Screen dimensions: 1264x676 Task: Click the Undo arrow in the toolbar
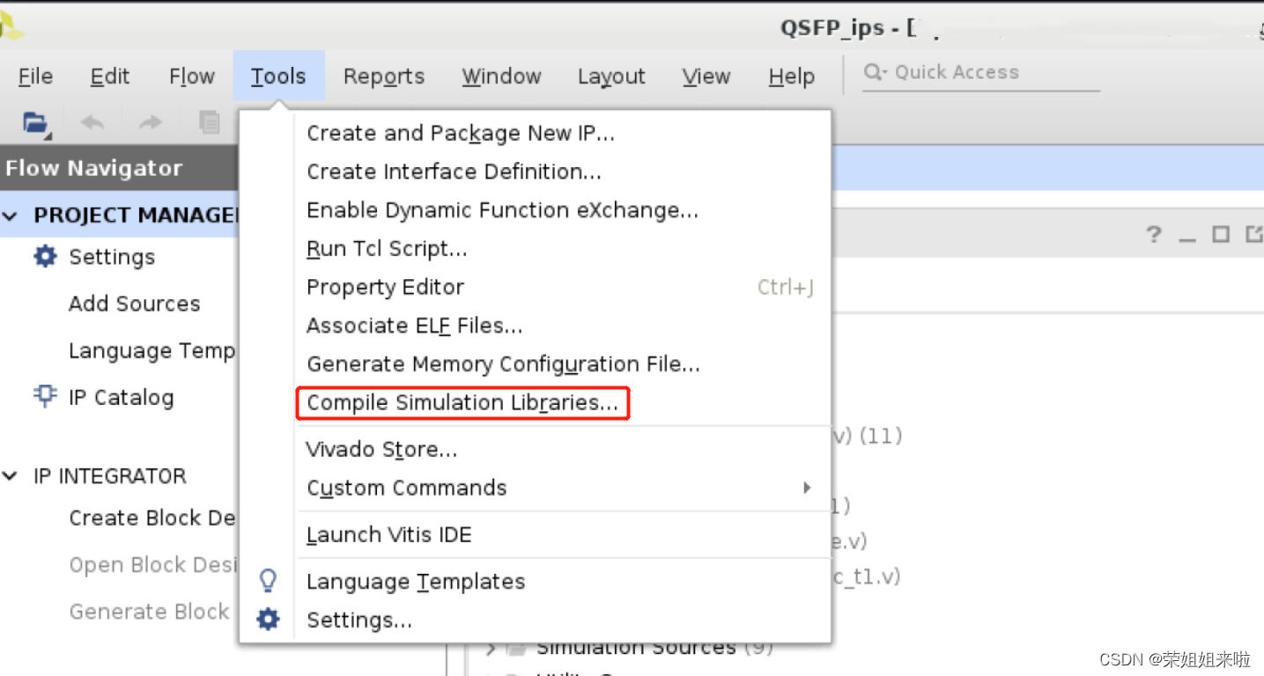tap(92, 123)
